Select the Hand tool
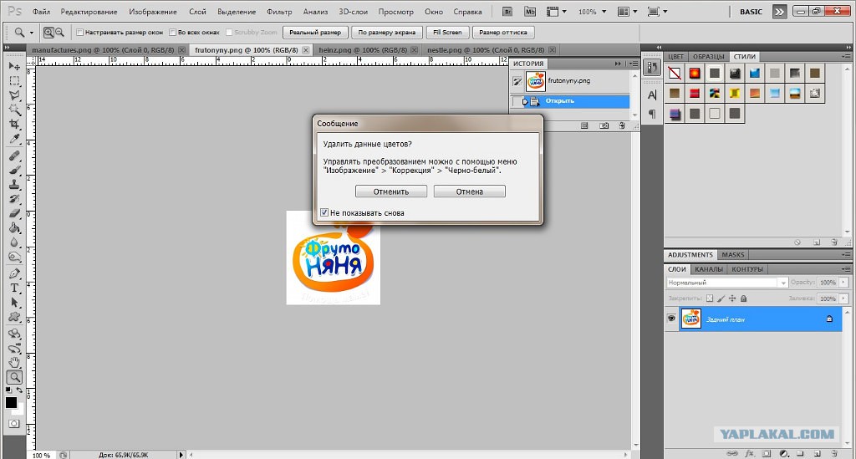 (x=14, y=362)
